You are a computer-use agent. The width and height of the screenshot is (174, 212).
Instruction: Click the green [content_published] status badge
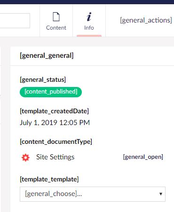pos(51,92)
